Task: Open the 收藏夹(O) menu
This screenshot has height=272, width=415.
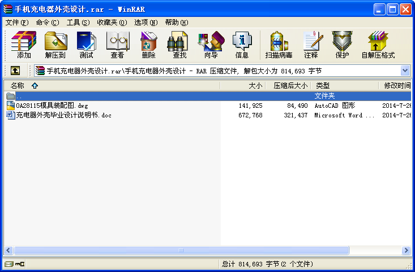Action: [x=112, y=23]
